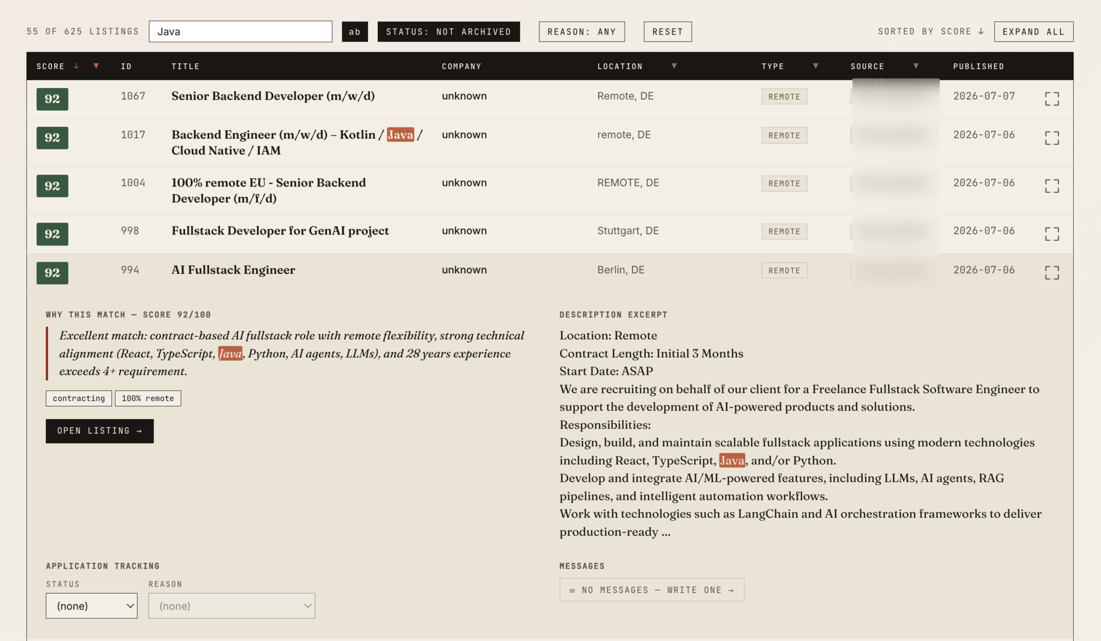Viewport: 1101px width, 641px height.
Task: Click the '100% remote' tag
Action: click(148, 398)
